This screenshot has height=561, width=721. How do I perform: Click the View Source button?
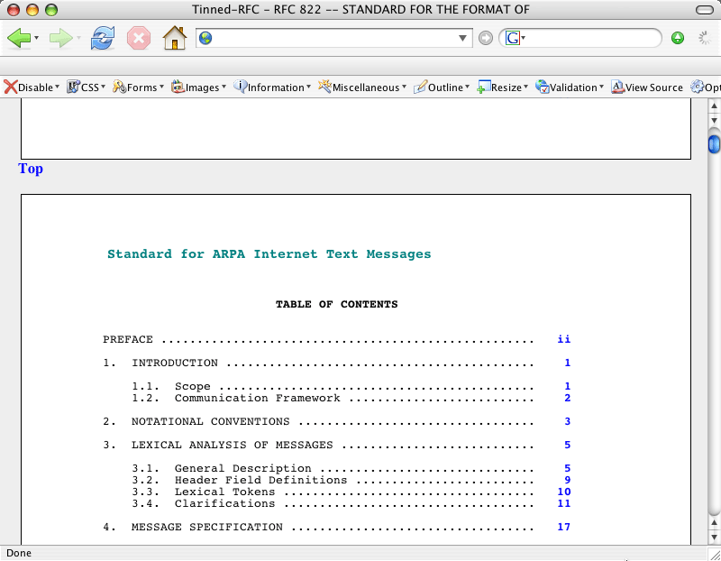tap(647, 87)
